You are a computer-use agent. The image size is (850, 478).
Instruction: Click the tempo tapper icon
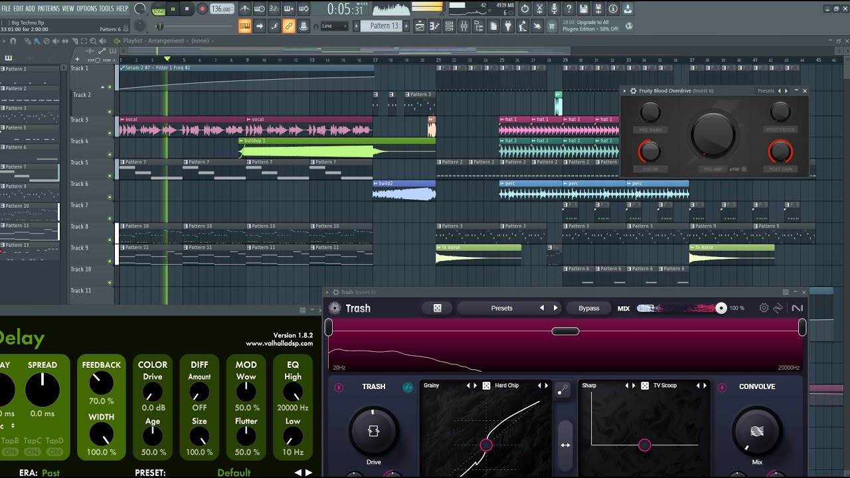(522, 26)
